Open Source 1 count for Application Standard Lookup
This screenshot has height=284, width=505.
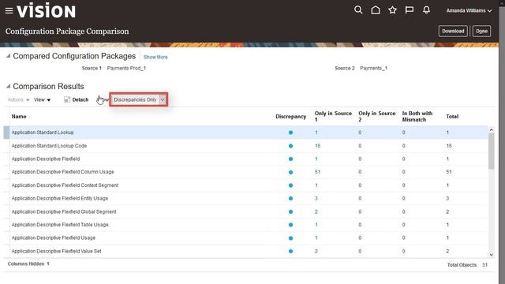(316, 133)
